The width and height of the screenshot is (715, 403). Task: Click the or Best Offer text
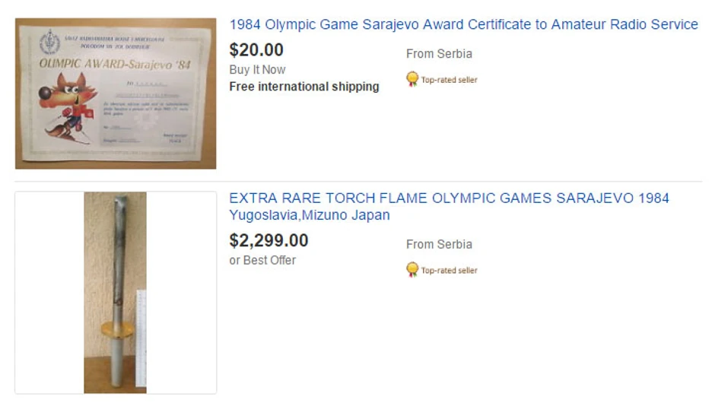(x=262, y=260)
